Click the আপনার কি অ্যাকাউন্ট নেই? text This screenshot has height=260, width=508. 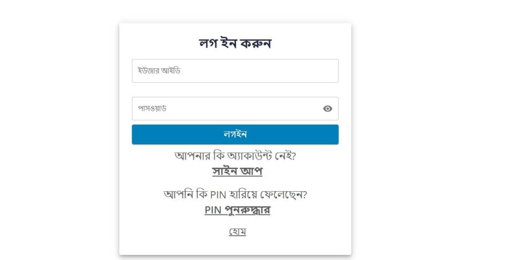pos(235,156)
